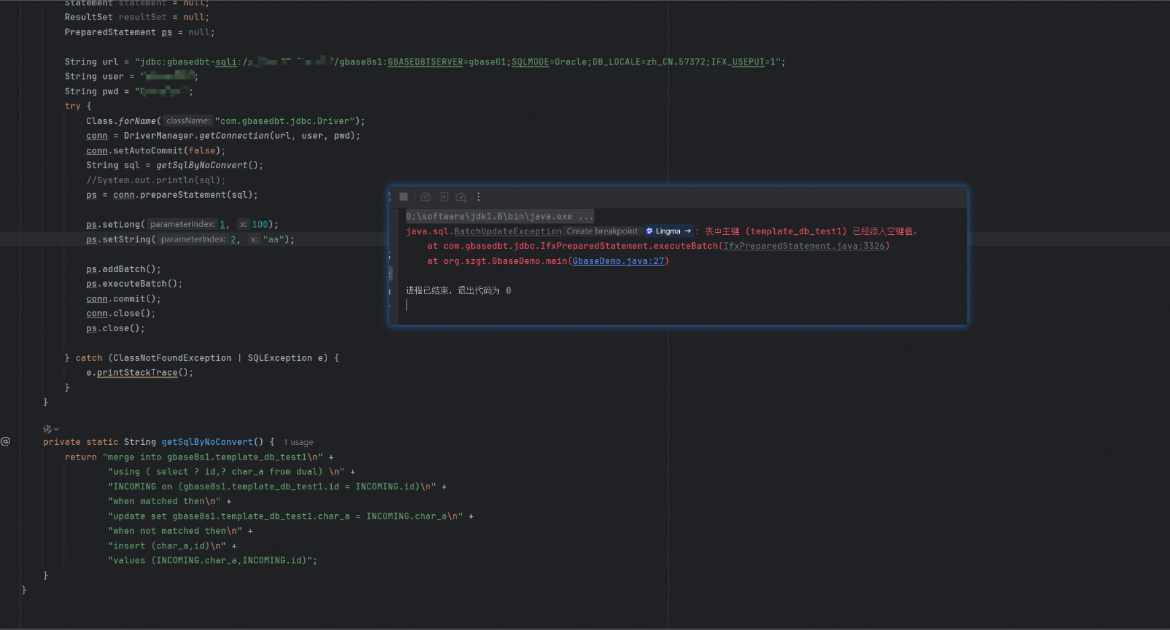Click the "insert (char_a,id)" string
The width and height of the screenshot is (1170, 630).
167,546
